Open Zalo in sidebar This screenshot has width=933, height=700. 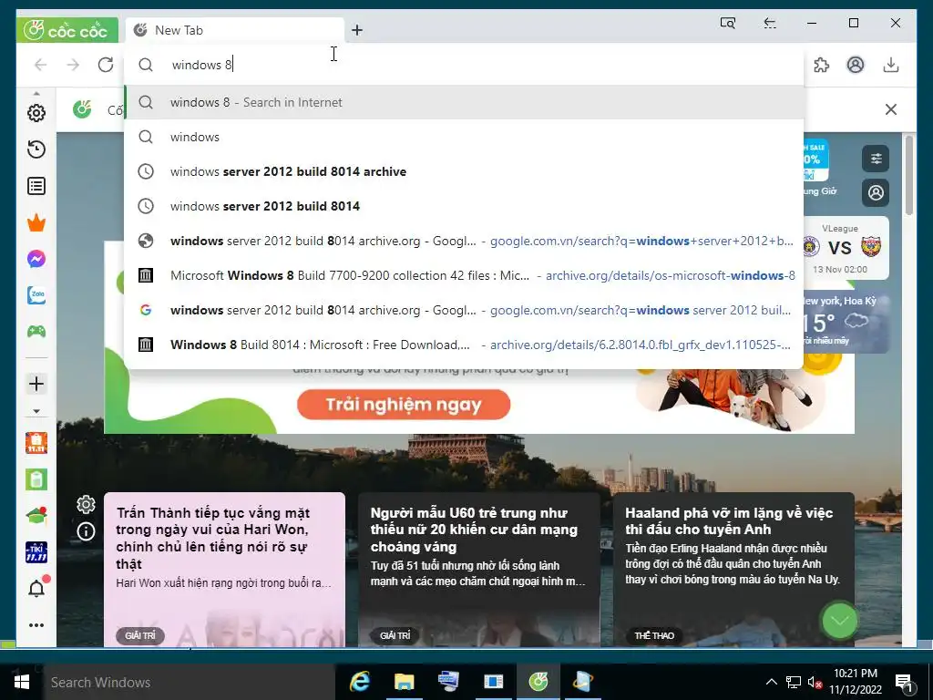[36, 294]
